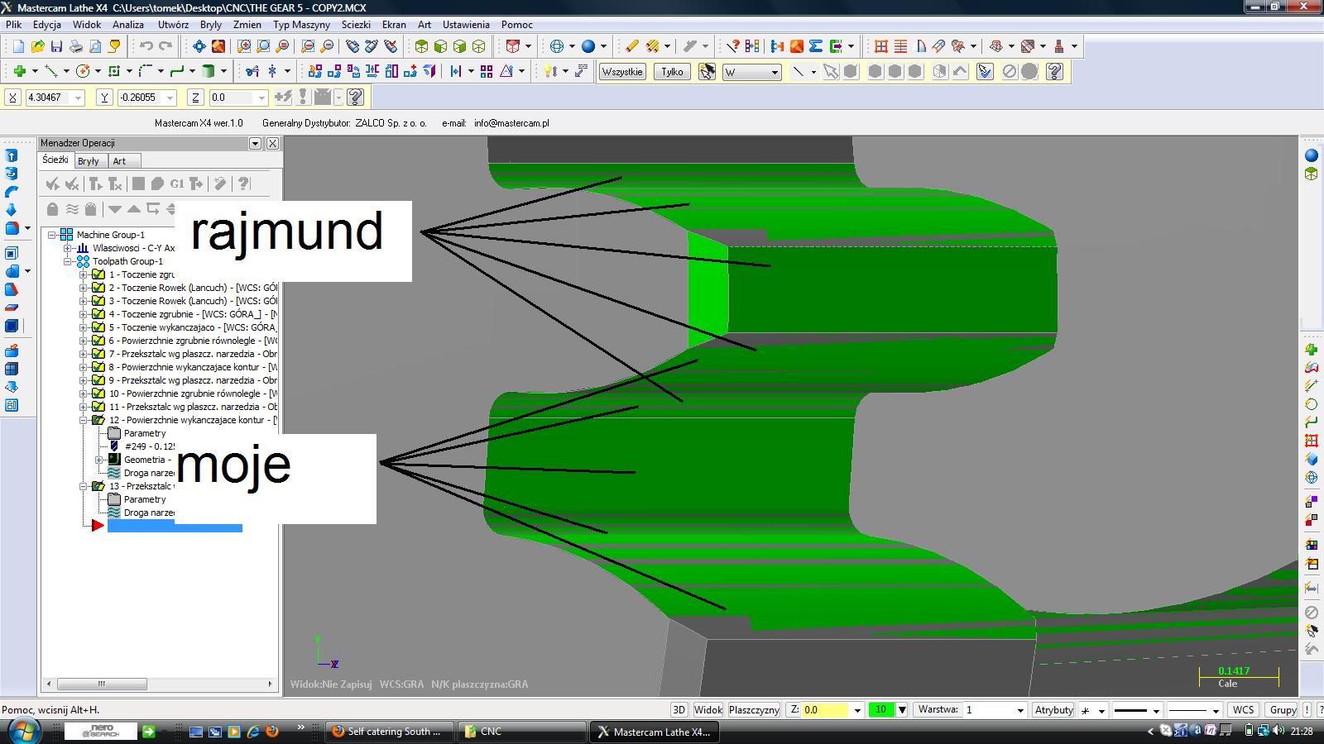Toggle Droga narzedzia display under operation 13
Screen dimensions: 1324x744
[114, 513]
